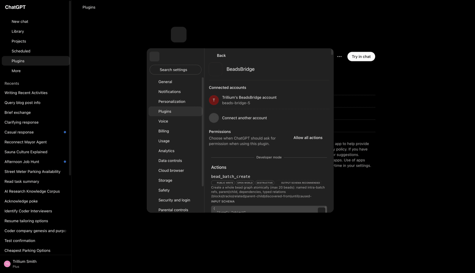Select Plugins in the left sidebar
Viewport: 475px width, 273px height.
(36, 61)
